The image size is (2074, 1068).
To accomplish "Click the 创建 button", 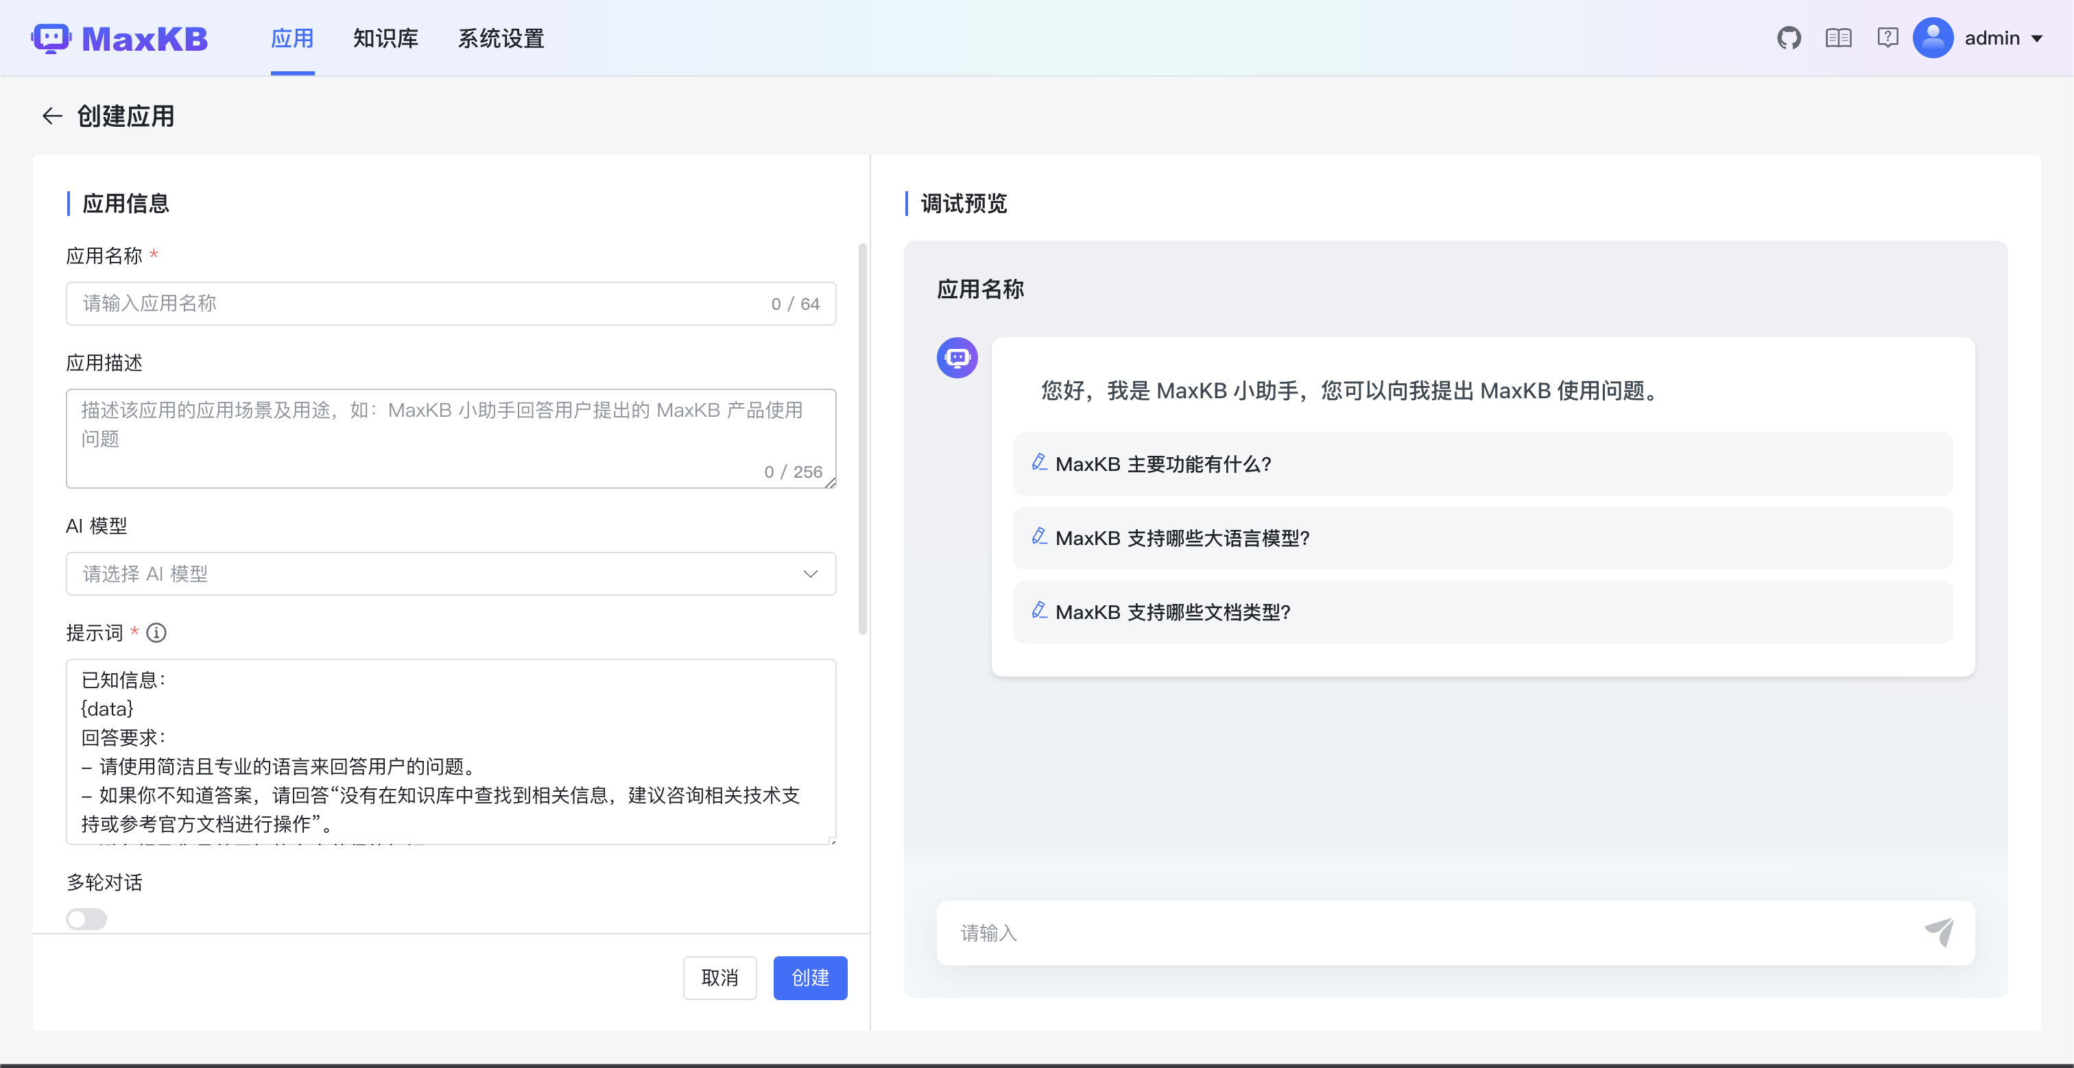I will (809, 977).
